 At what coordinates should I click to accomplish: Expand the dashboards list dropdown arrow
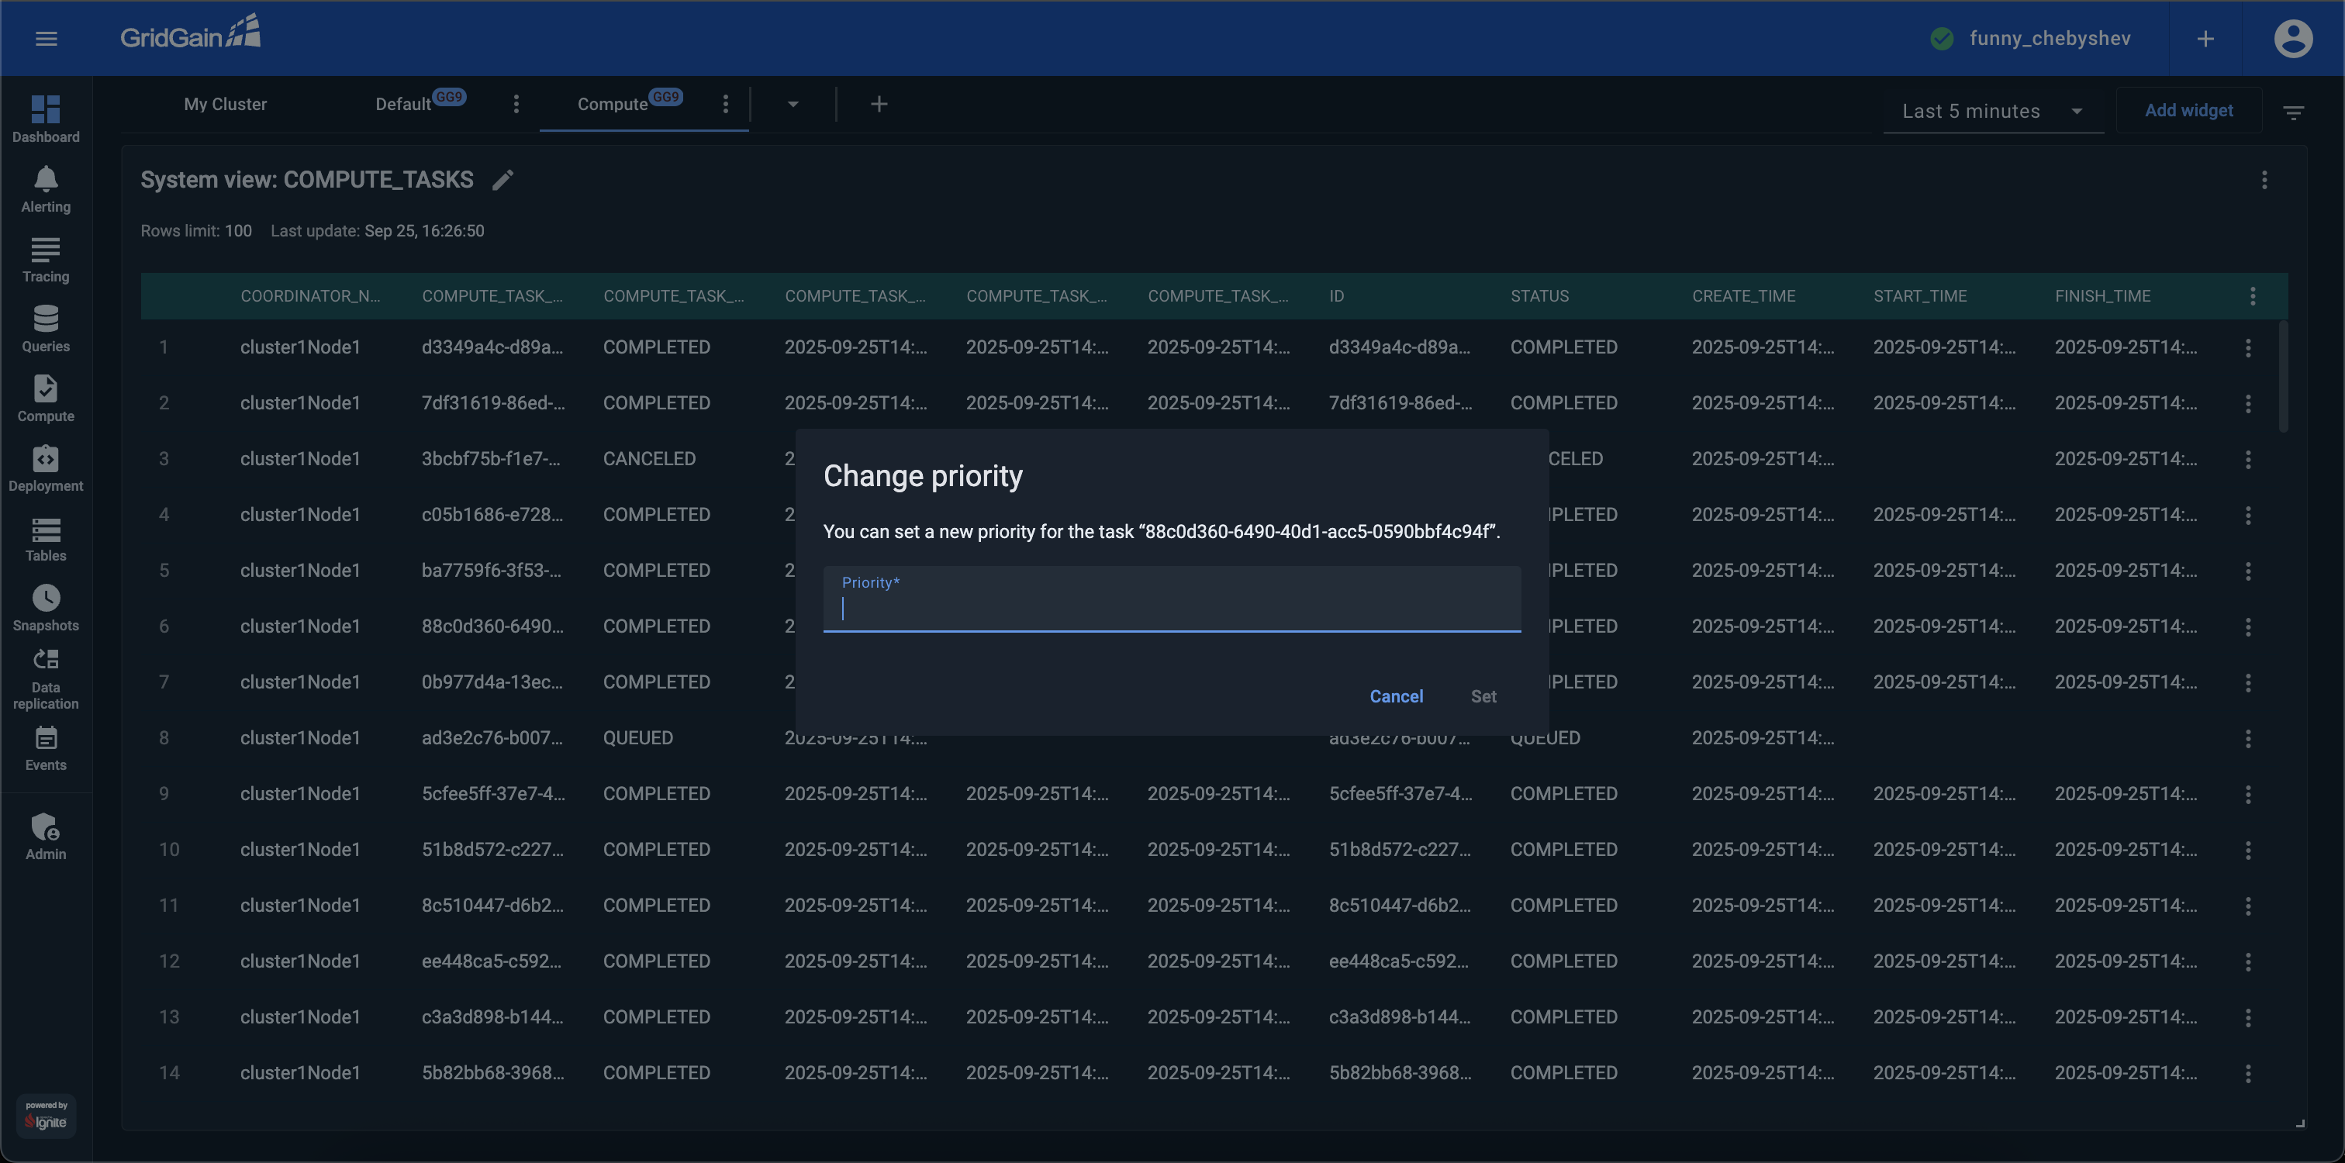click(x=793, y=105)
